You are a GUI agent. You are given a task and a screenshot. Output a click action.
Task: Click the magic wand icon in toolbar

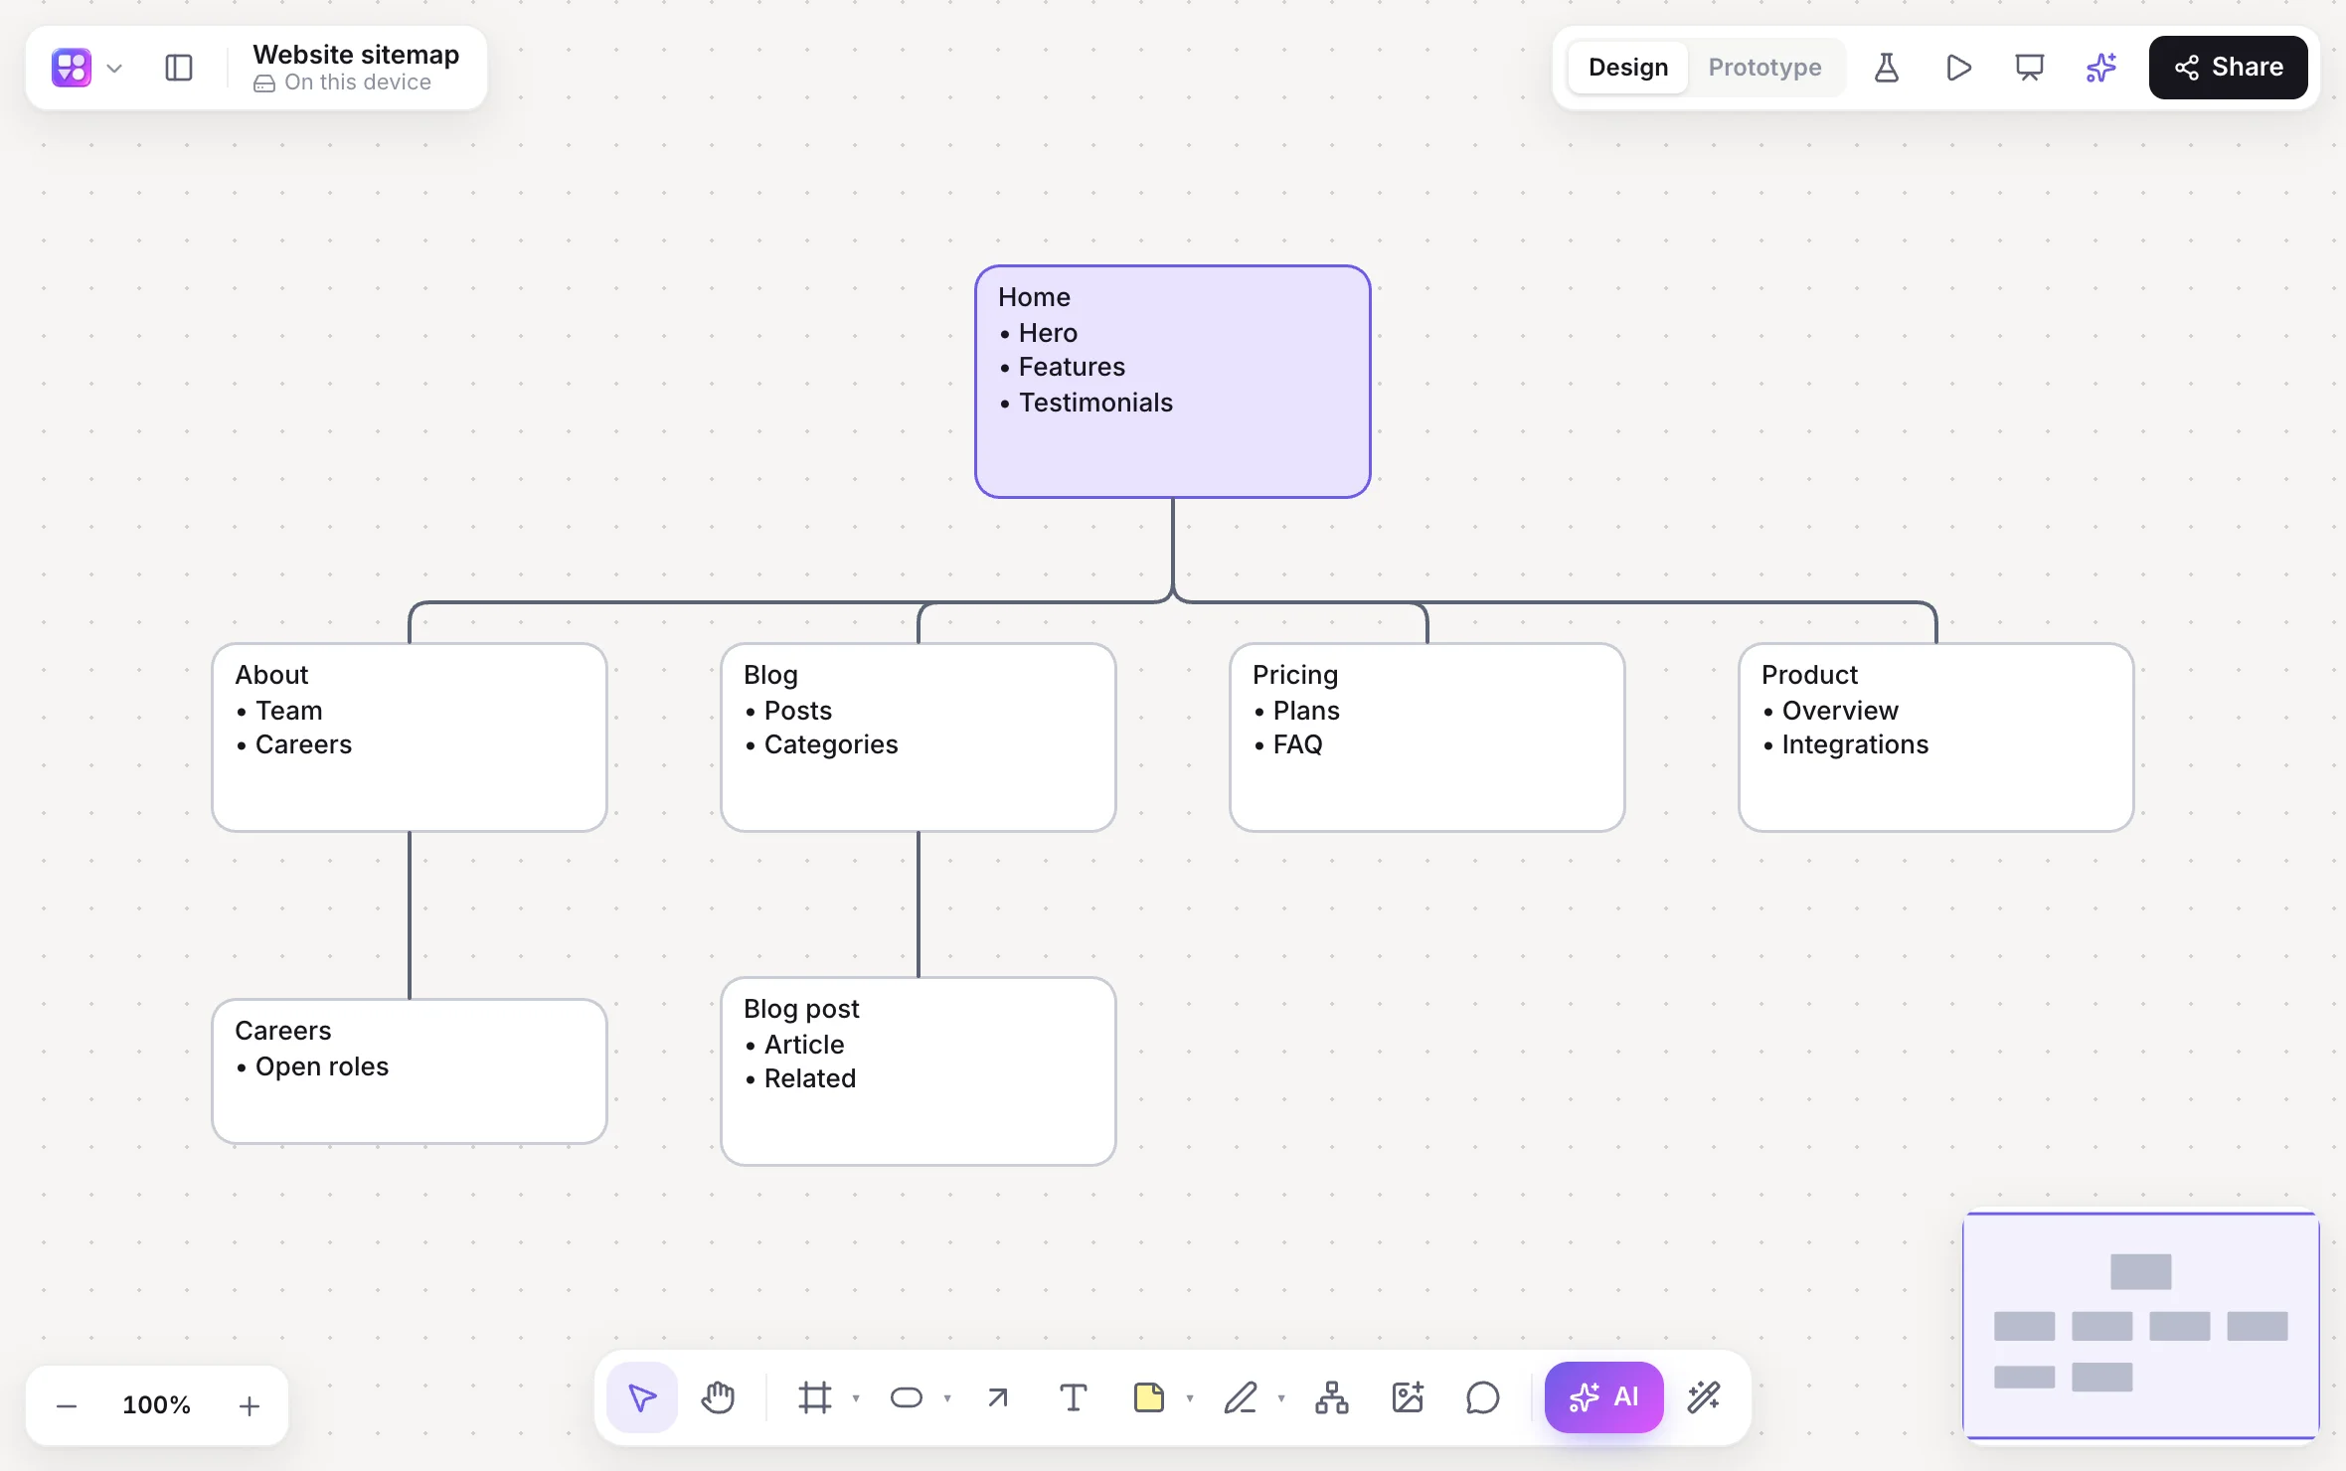1704,1397
